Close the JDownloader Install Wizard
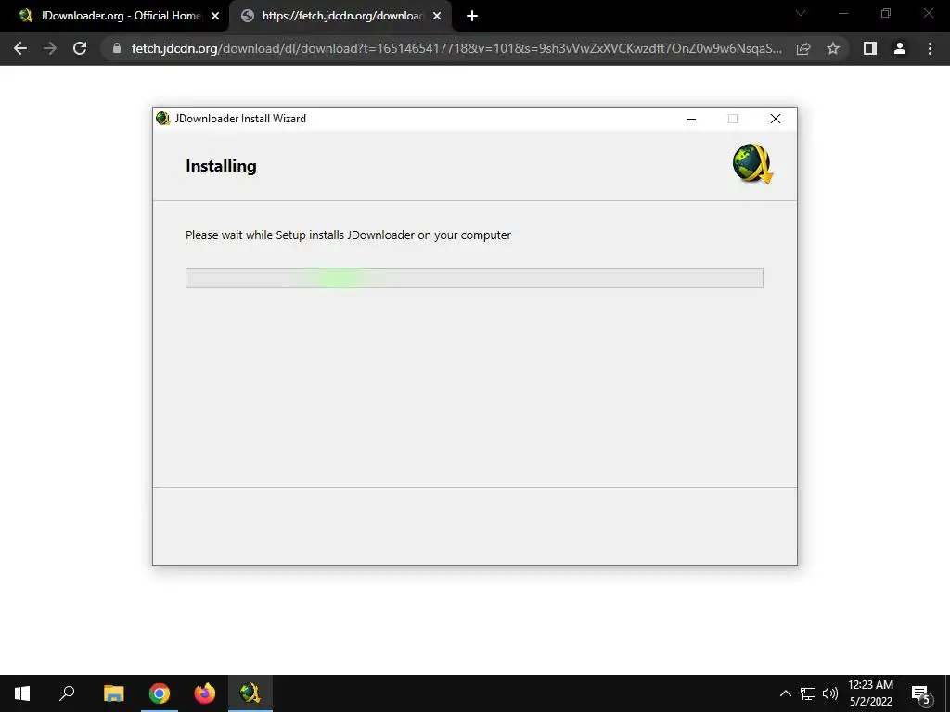Screen dimensions: 950x712 pyautogui.click(x=775, y=119)
